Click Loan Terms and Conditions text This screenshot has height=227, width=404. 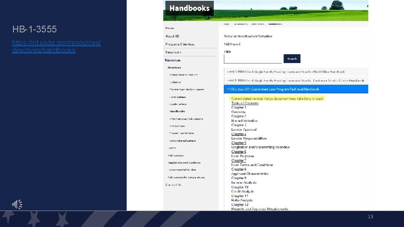point(252,165)
